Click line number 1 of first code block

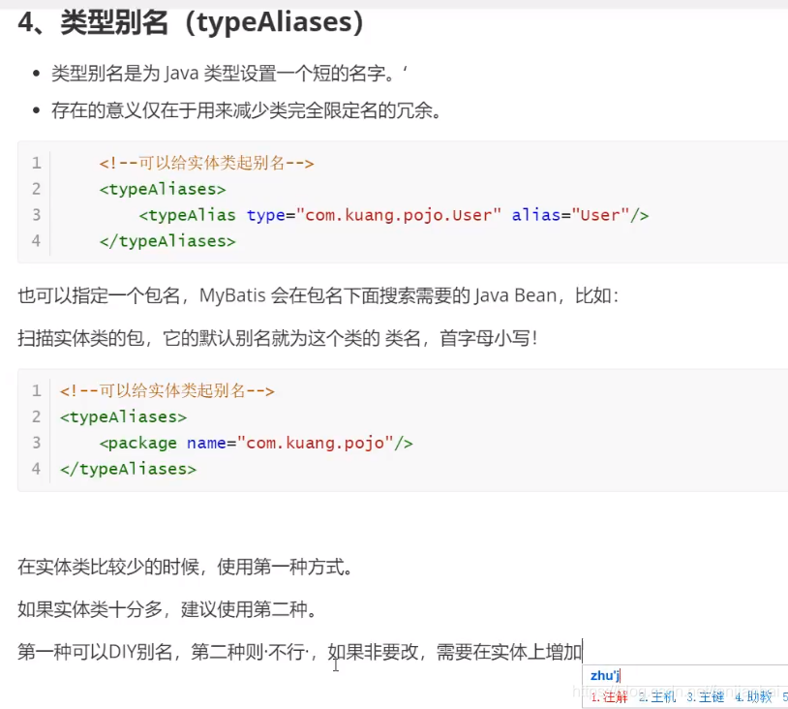click(x=36, y=163)
